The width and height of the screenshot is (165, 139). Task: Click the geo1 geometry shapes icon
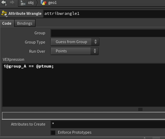[x=43, y=2]
